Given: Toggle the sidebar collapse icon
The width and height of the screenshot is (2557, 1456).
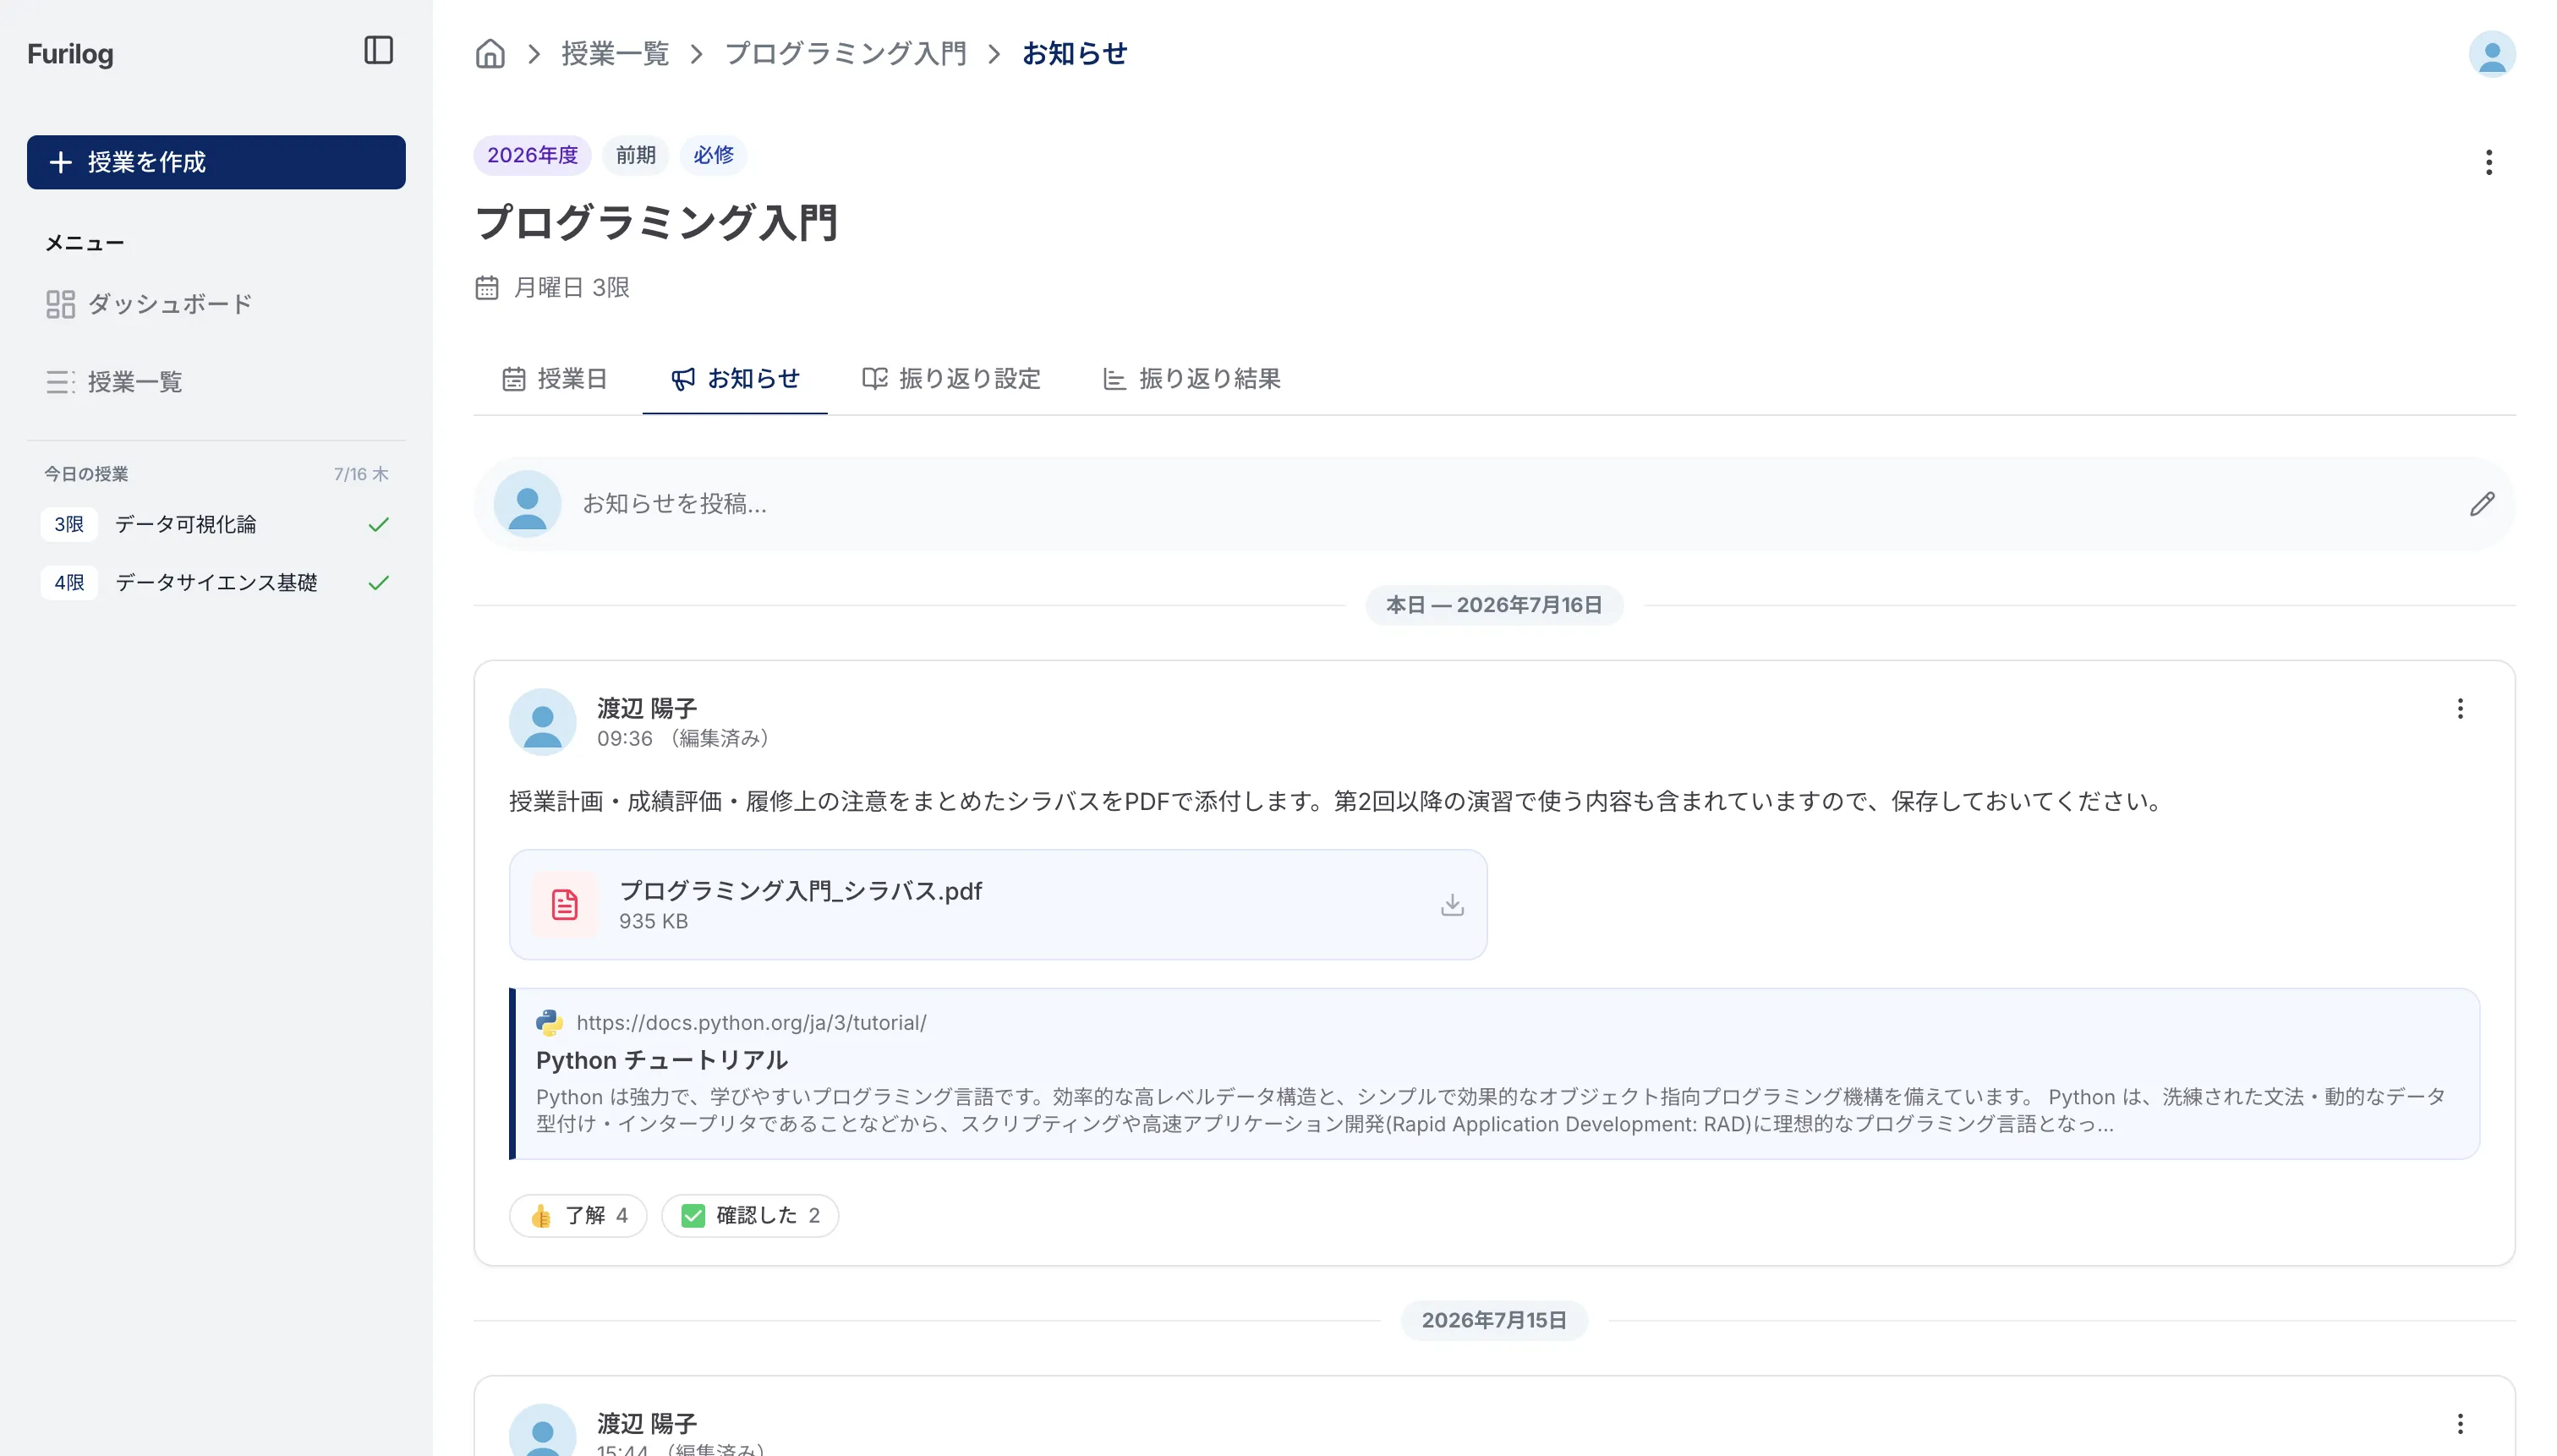Looking at the screenshot, I should click(378, 50).
